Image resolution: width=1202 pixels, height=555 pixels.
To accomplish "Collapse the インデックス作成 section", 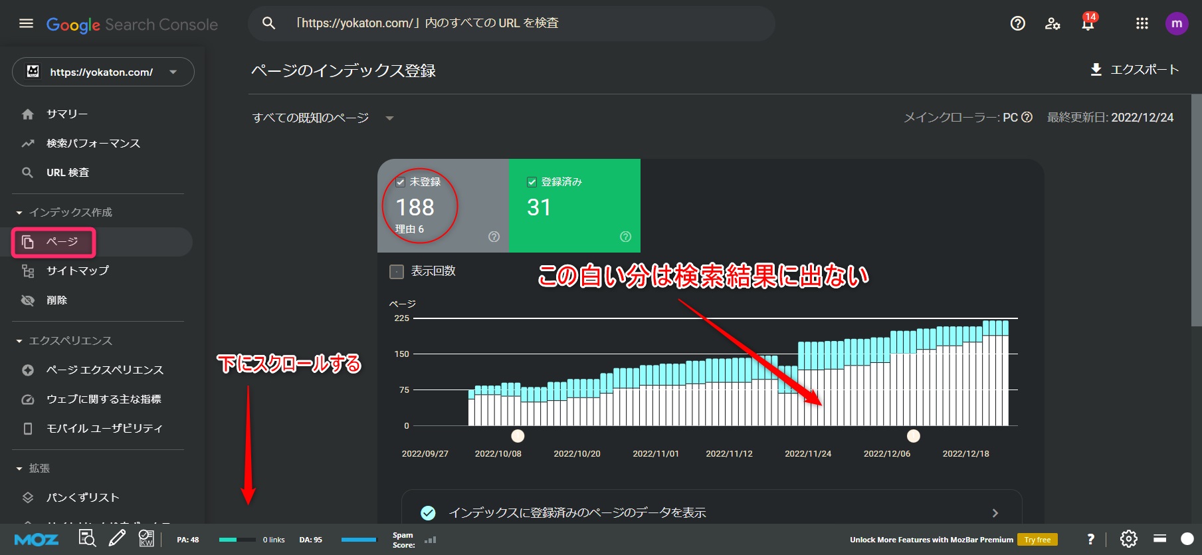I will click(x=19, y=213).
